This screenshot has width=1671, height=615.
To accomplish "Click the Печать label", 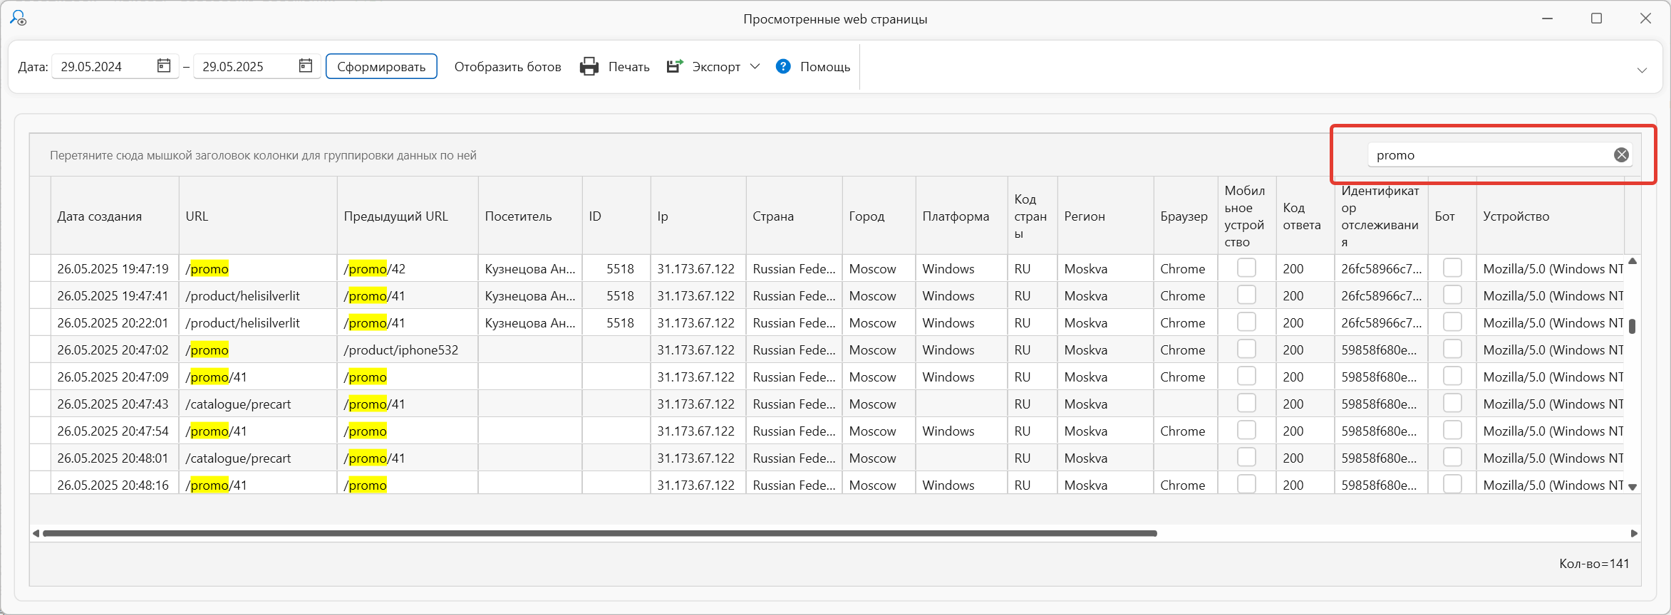I will 628,66.
